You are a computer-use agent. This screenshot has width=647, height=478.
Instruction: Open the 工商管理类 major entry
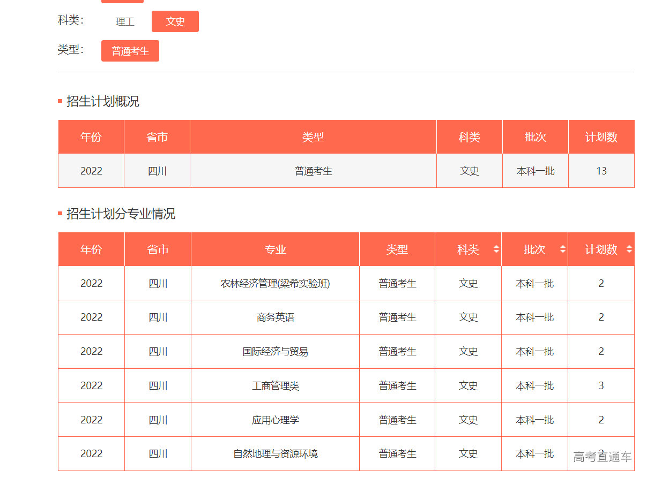tap(274, 385)
